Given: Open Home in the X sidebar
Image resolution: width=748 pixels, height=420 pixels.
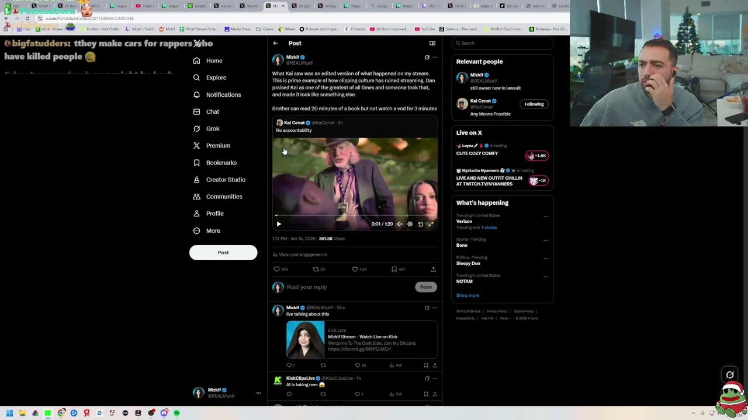Looking at the screenshot, I should click(208, 61).
